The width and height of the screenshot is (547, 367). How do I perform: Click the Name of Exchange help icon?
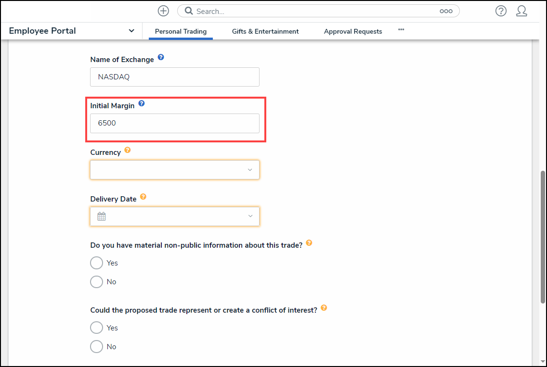[x=161, y=57]
